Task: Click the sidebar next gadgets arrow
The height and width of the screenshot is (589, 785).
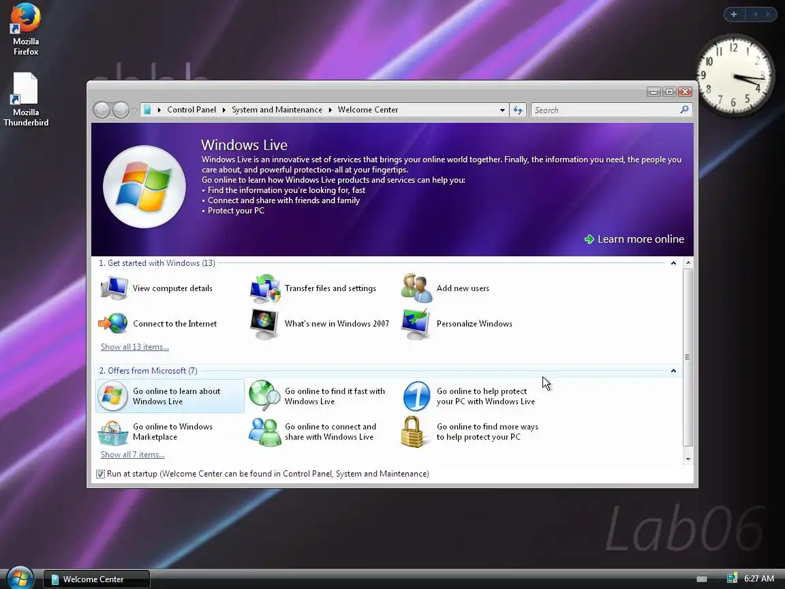Action: [768, 14]
